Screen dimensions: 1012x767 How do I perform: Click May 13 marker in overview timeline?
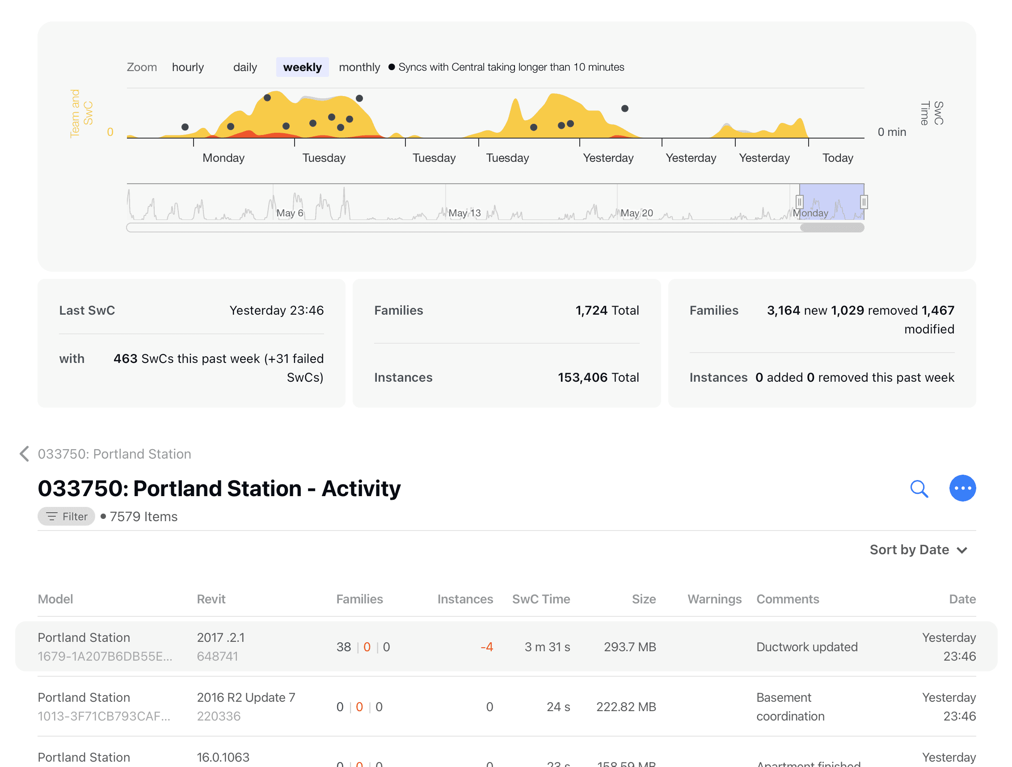464,213
